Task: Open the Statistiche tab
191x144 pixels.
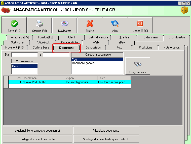Action: [x=17, y=42]
